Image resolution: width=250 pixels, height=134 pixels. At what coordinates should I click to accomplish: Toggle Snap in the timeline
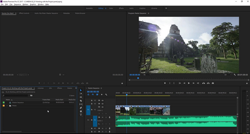pos(93,95)
